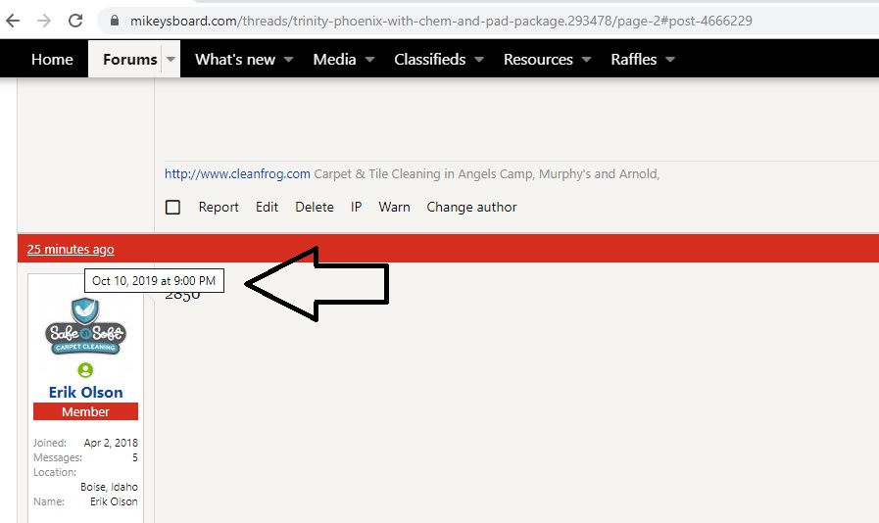Click the green online status icon

coord(85,370)
